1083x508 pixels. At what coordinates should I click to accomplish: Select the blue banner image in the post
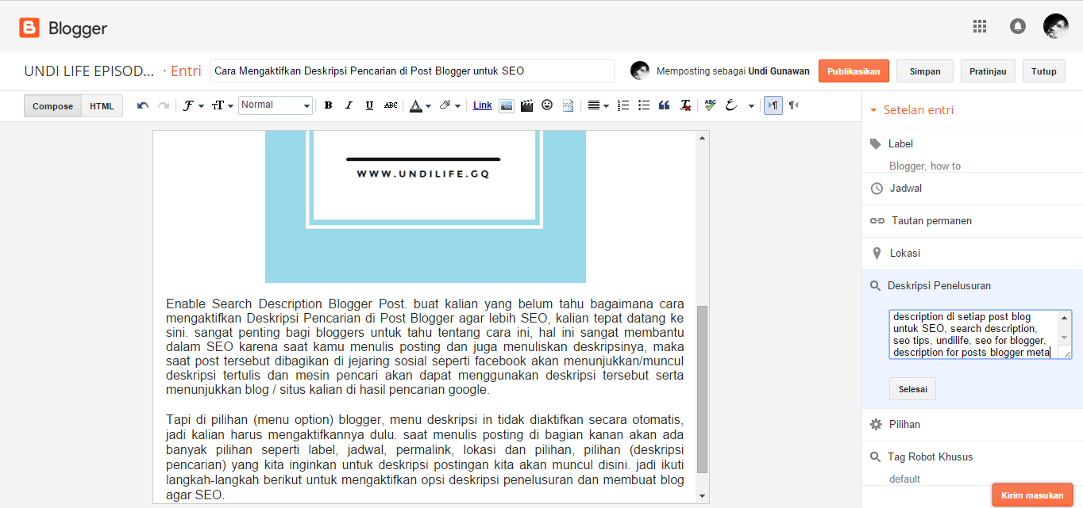click(426, 207)
